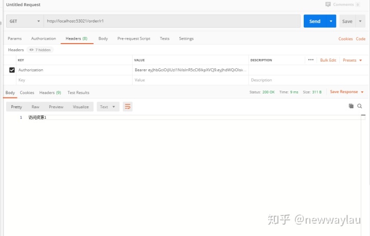Select the Visualize view button
The image size is (370, 236).
click(81, 107)
